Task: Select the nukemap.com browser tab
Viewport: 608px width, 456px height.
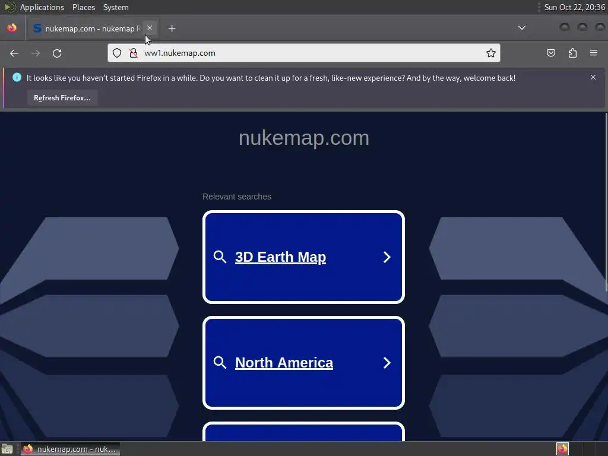Action: pos(92,28)
